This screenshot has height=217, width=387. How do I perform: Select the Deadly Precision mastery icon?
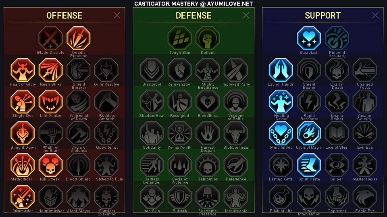(x=79, y=38)
